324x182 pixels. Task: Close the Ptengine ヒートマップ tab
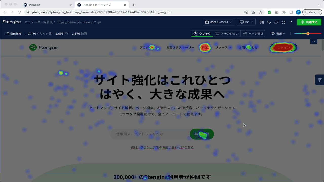point(125,5)
